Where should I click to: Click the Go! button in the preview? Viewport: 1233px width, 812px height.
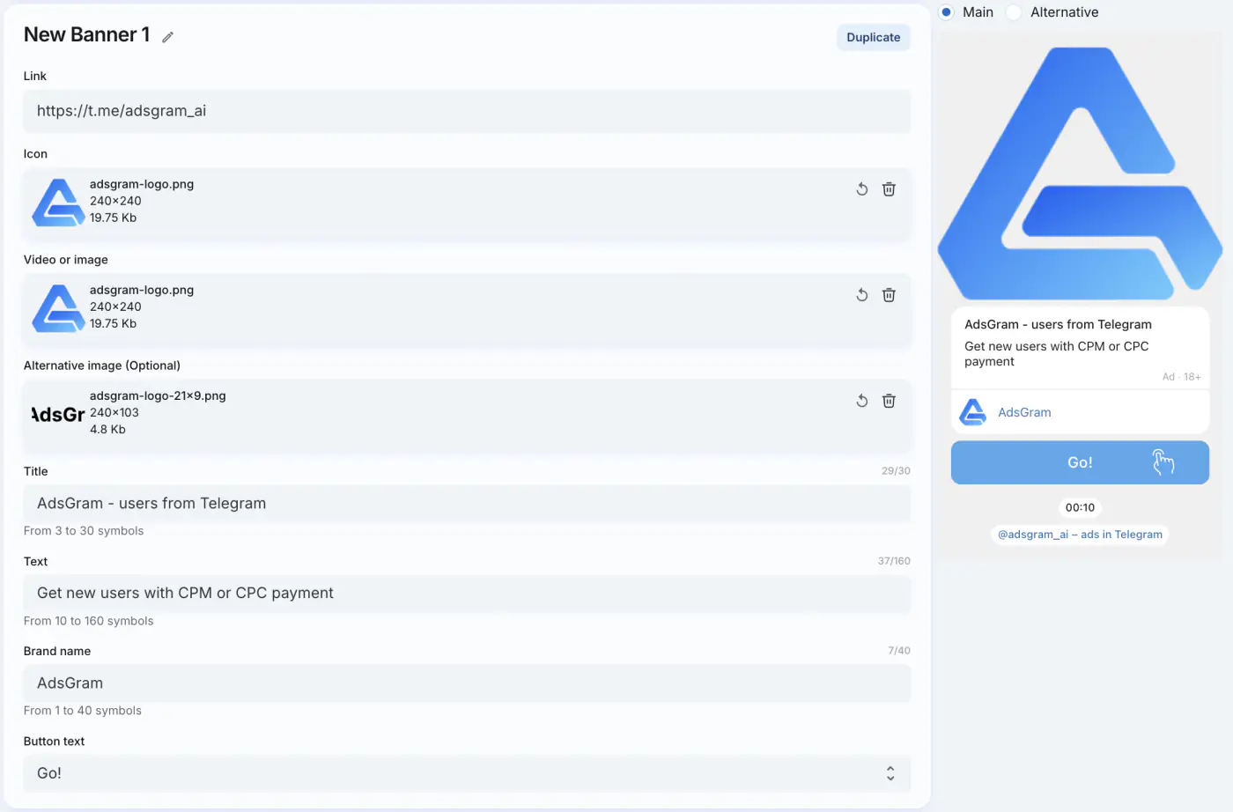click(1080, 462)
